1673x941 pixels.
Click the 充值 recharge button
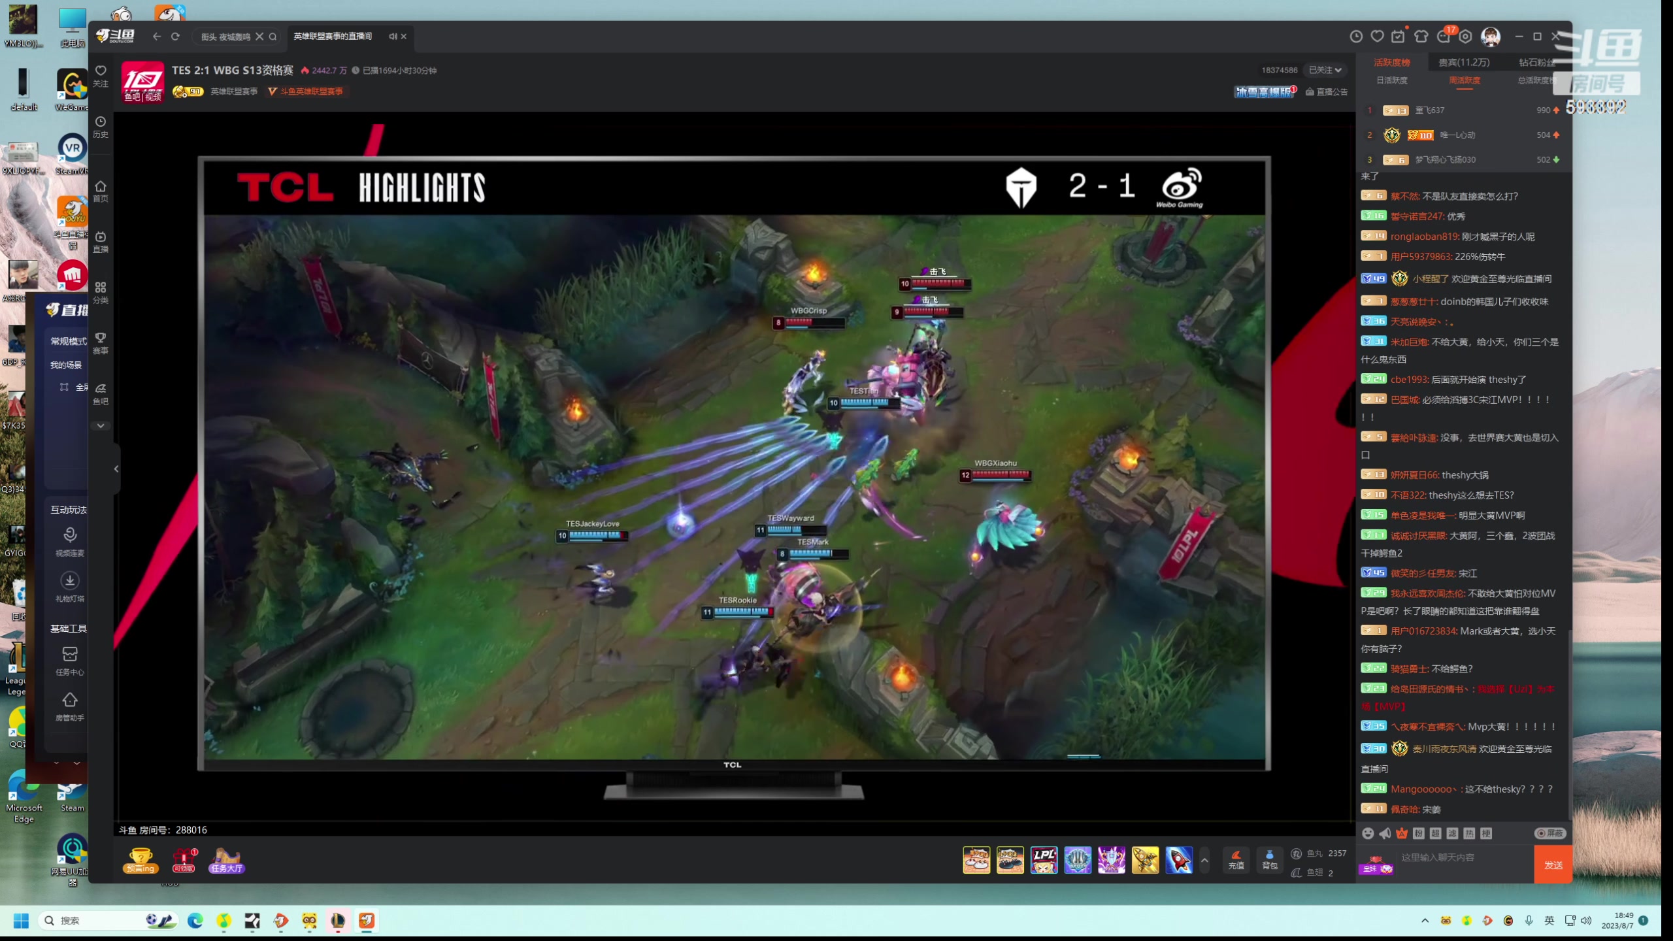coord(1236,859)
